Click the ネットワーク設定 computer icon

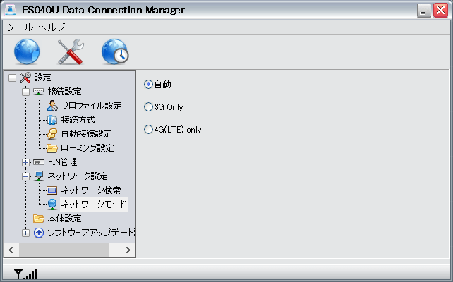[x=38, y=176]
